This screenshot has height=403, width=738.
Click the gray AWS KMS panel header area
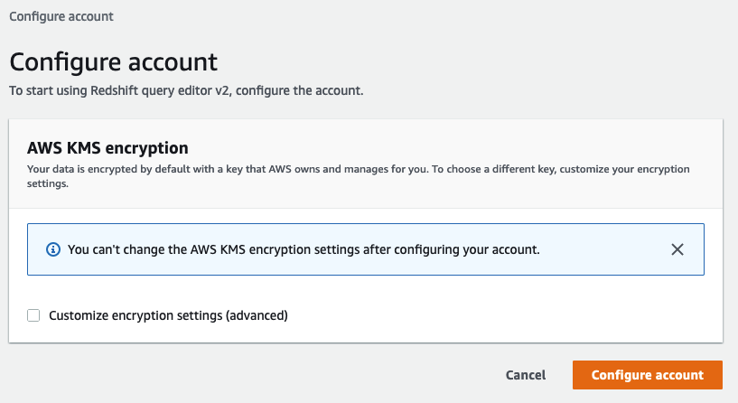coord(366,164)
